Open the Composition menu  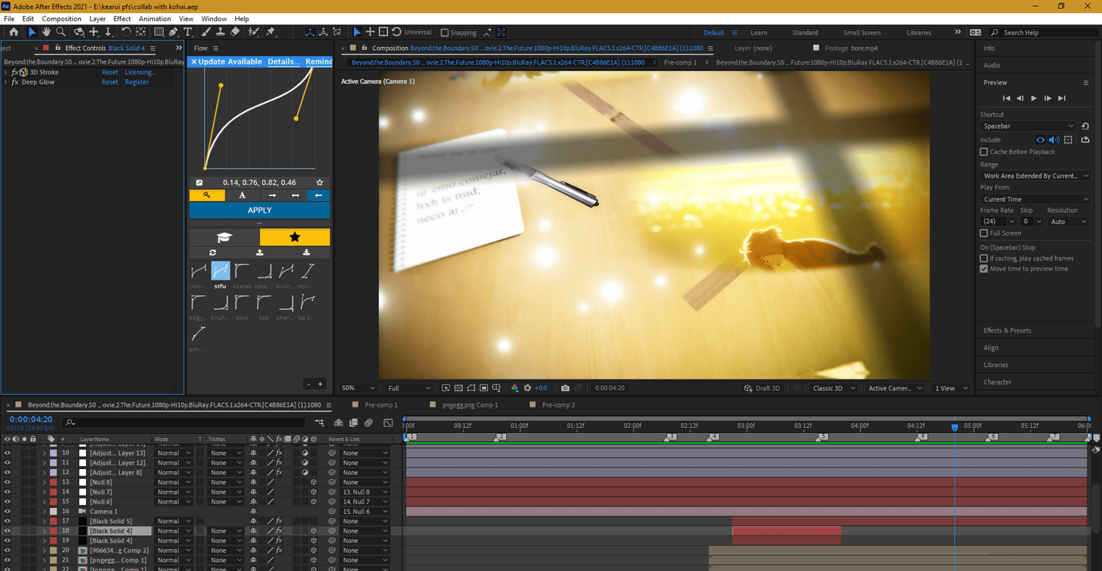click(x=62, y=18)
